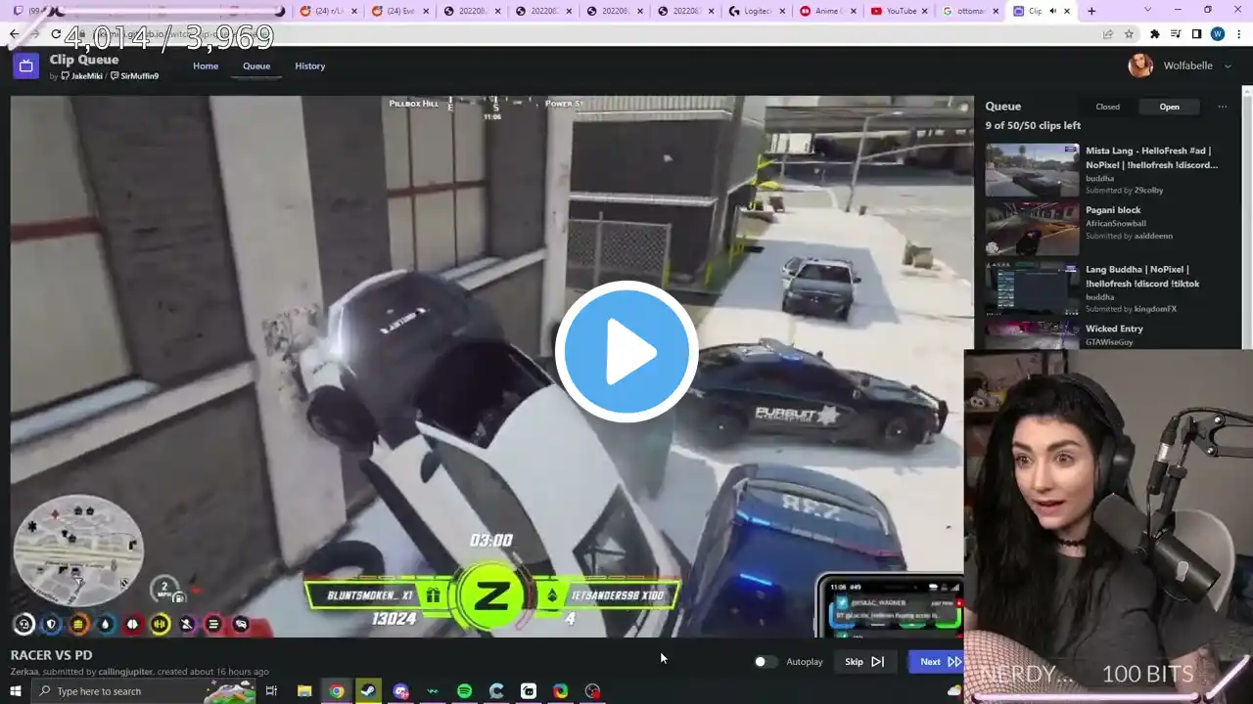The height and width of the screenshot is (704, 1253).
Task: Enable Autoplay for the clip queue
Action: (x=762, y=662)
